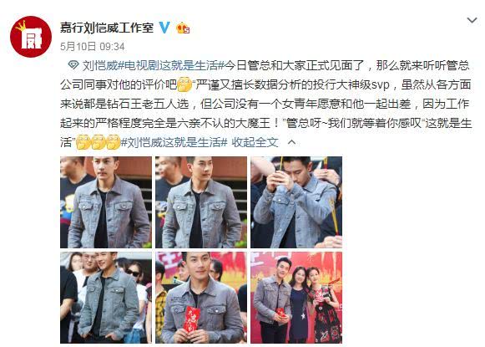Open first photo of man in denim jacket

(106, 202)
